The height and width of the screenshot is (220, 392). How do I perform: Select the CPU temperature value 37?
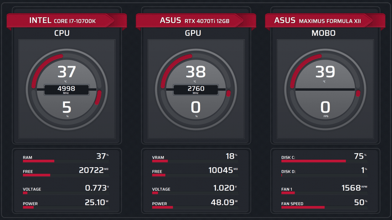(x=67, y=72)
